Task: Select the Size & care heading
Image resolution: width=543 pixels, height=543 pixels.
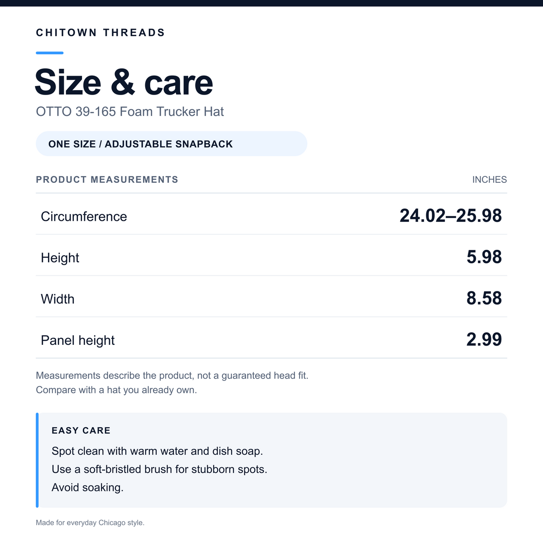Action: 124,82
